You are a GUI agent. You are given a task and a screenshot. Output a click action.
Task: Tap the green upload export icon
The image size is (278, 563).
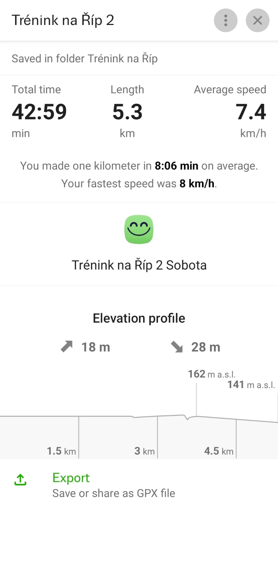point(20,479)
